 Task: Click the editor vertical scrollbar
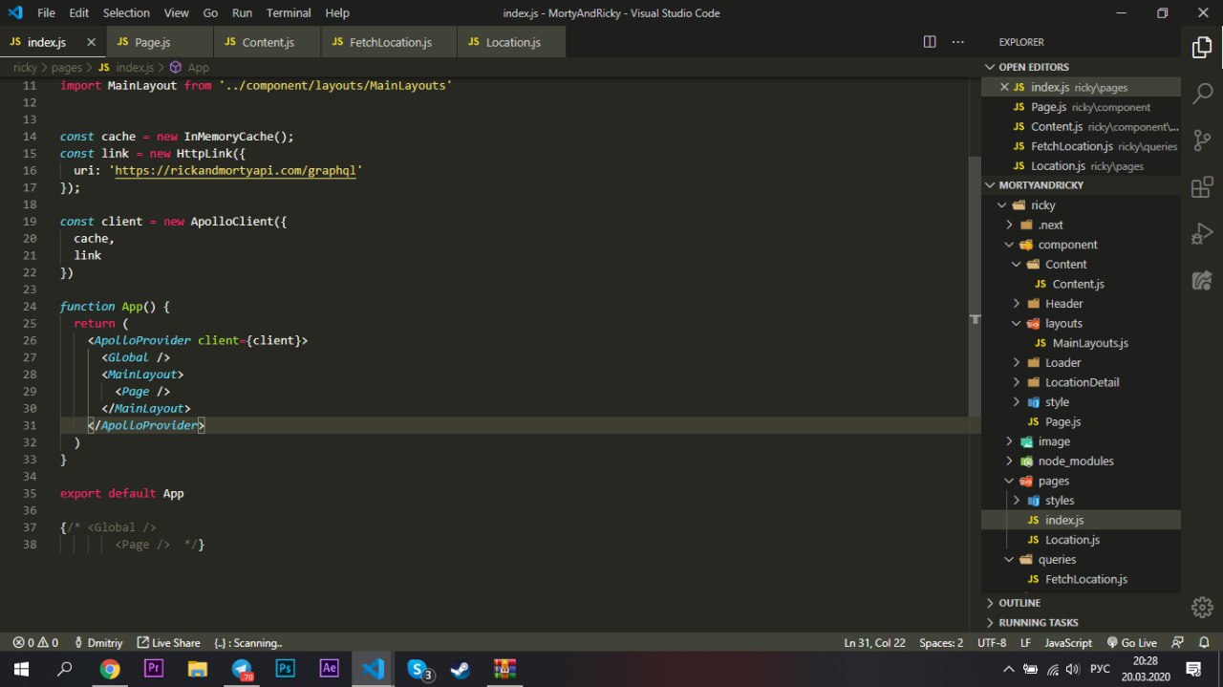975,287
